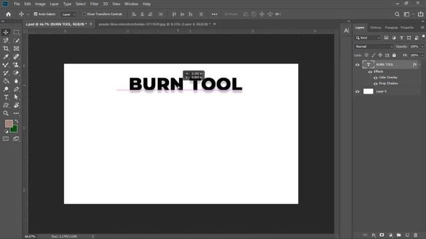Toggle filter for type layers
Viewport: 426px width, 239px height.
pos(401,38)
